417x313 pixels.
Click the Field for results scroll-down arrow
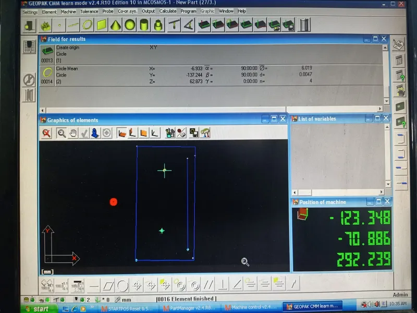point(386,101)
